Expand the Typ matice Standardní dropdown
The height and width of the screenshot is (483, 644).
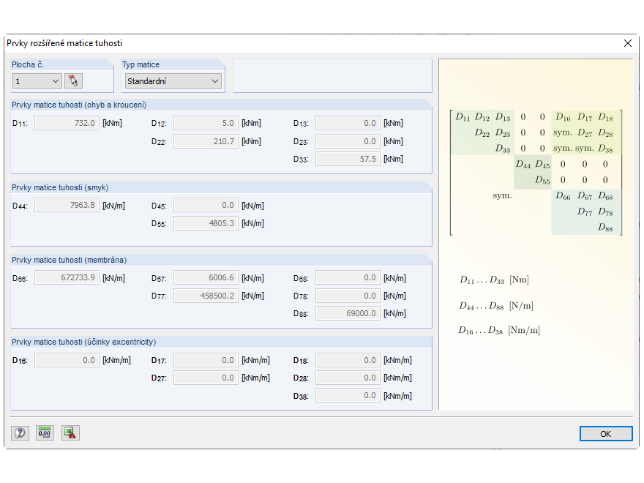pos(173,81)
